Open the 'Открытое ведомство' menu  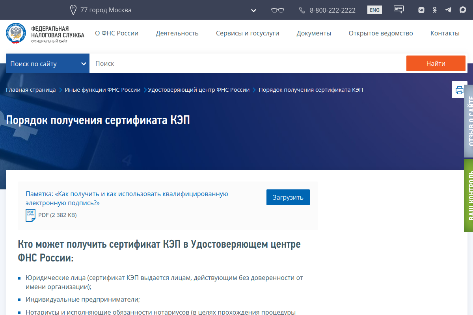(x=381, y=33)
